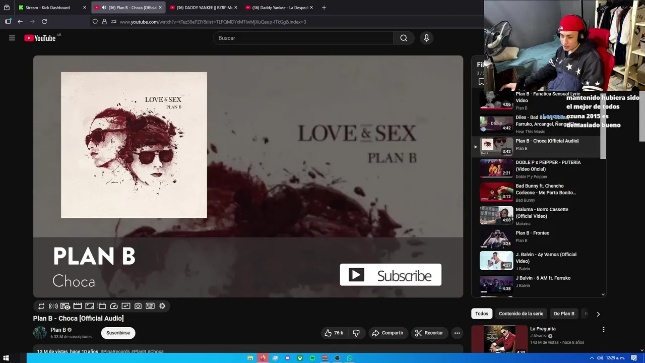645x363 pixels.
Task: Click the resize player frame icon
Action: point(90,306)
